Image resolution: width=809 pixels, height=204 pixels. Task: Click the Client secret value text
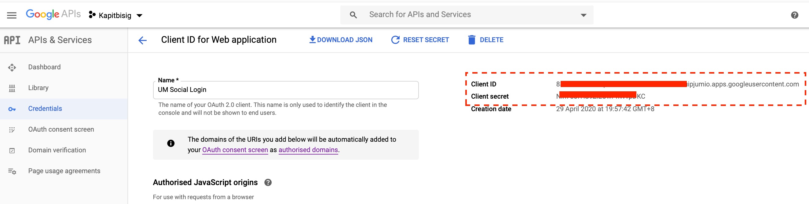tap(600, 97)
